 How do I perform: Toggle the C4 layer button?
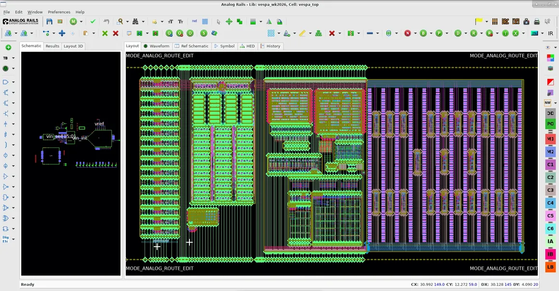pos(550,203)
